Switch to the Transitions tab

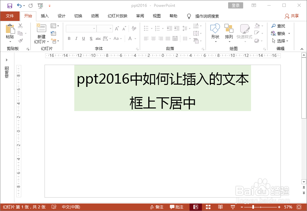[78, 16]
